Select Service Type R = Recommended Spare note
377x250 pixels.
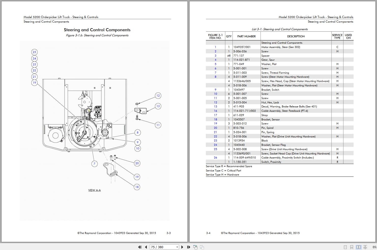[229, 166]
